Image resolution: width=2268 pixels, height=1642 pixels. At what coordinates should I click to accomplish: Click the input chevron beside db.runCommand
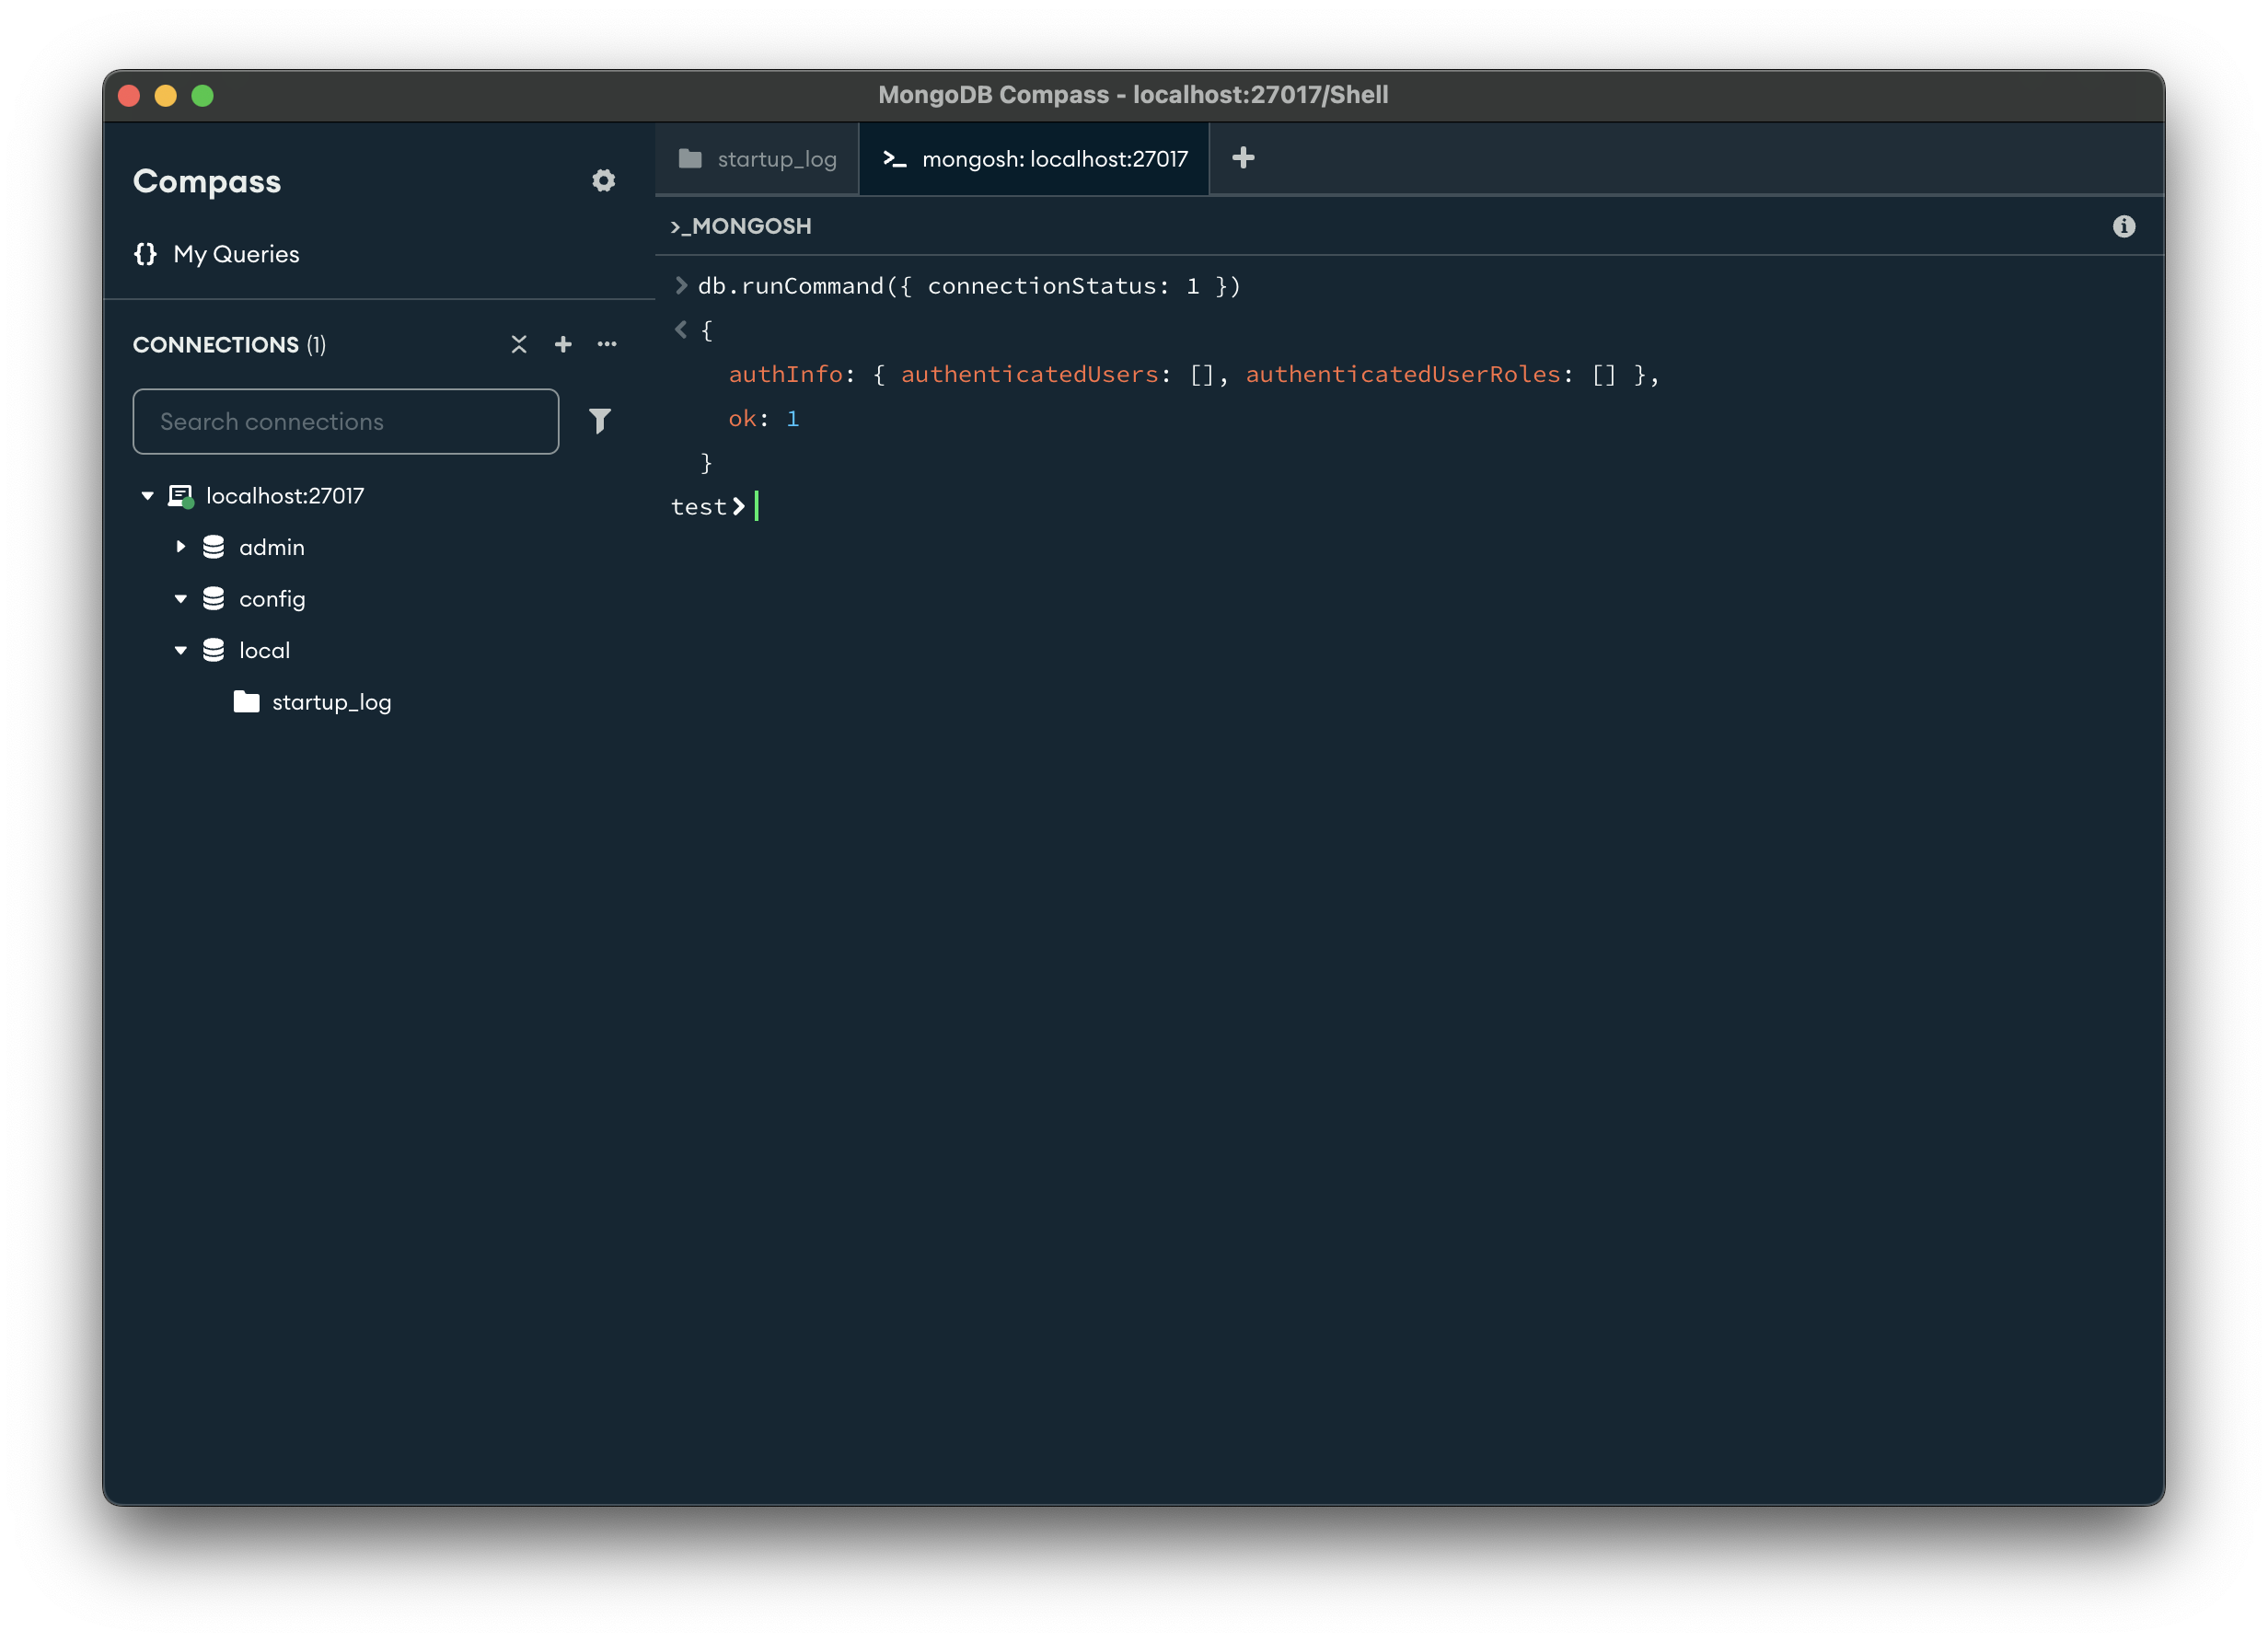(681, 286)
